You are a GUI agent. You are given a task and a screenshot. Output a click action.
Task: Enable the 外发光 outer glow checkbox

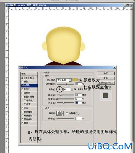pyautogui.click(x=22, y=89)
